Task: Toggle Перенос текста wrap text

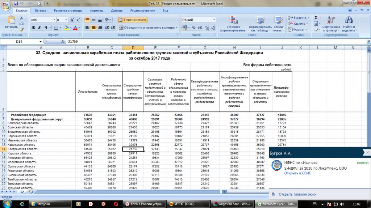Action: (133, 20)
